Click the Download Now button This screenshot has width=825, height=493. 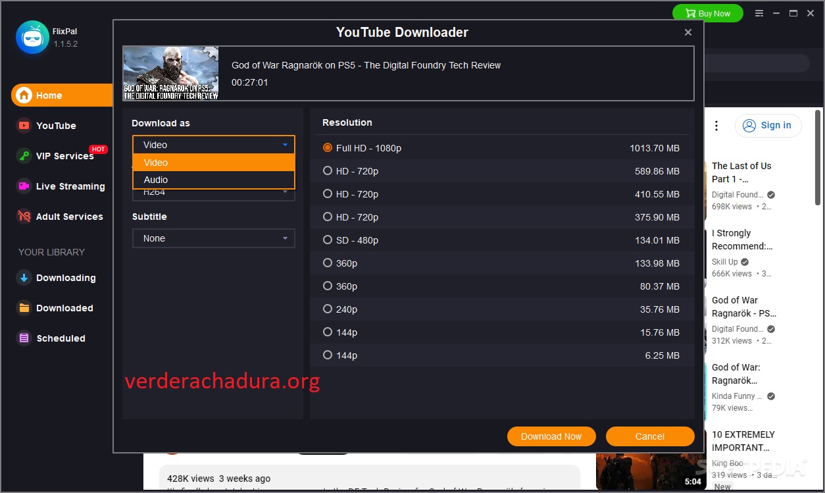coord(551,436)
